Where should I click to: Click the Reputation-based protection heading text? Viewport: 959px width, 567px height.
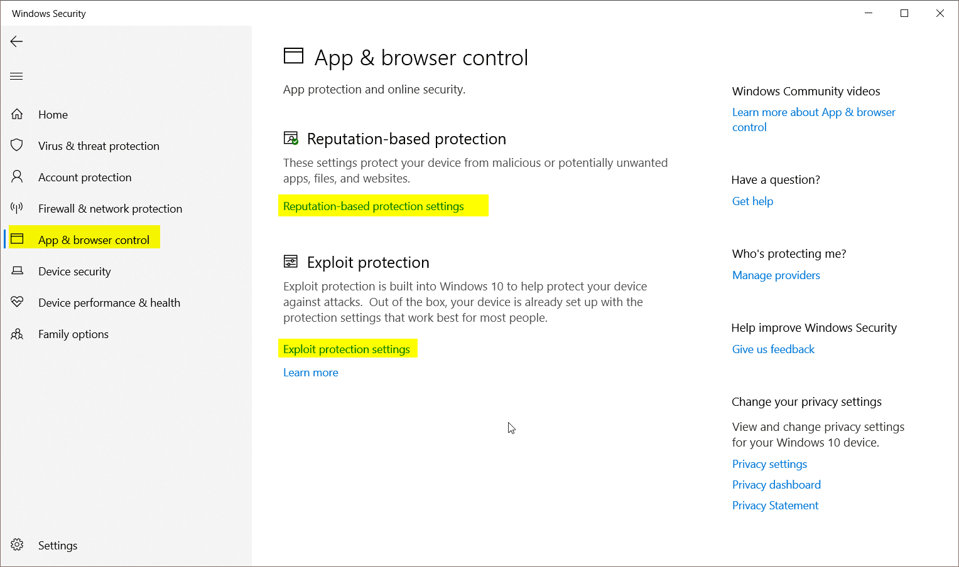coord(406,139)
